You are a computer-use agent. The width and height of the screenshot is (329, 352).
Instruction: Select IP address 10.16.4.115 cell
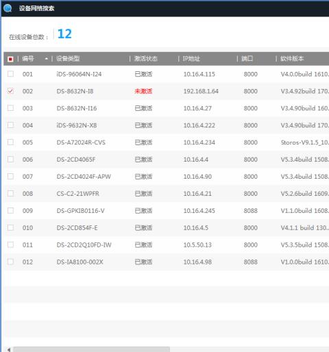coord(199,74)
